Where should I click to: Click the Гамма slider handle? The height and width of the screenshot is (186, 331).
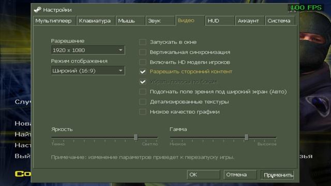(246, 137)
